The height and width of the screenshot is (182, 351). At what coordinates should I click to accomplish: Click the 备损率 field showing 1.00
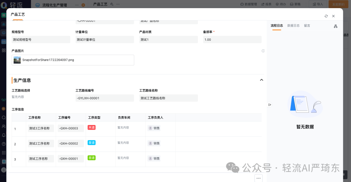(232, 40)
